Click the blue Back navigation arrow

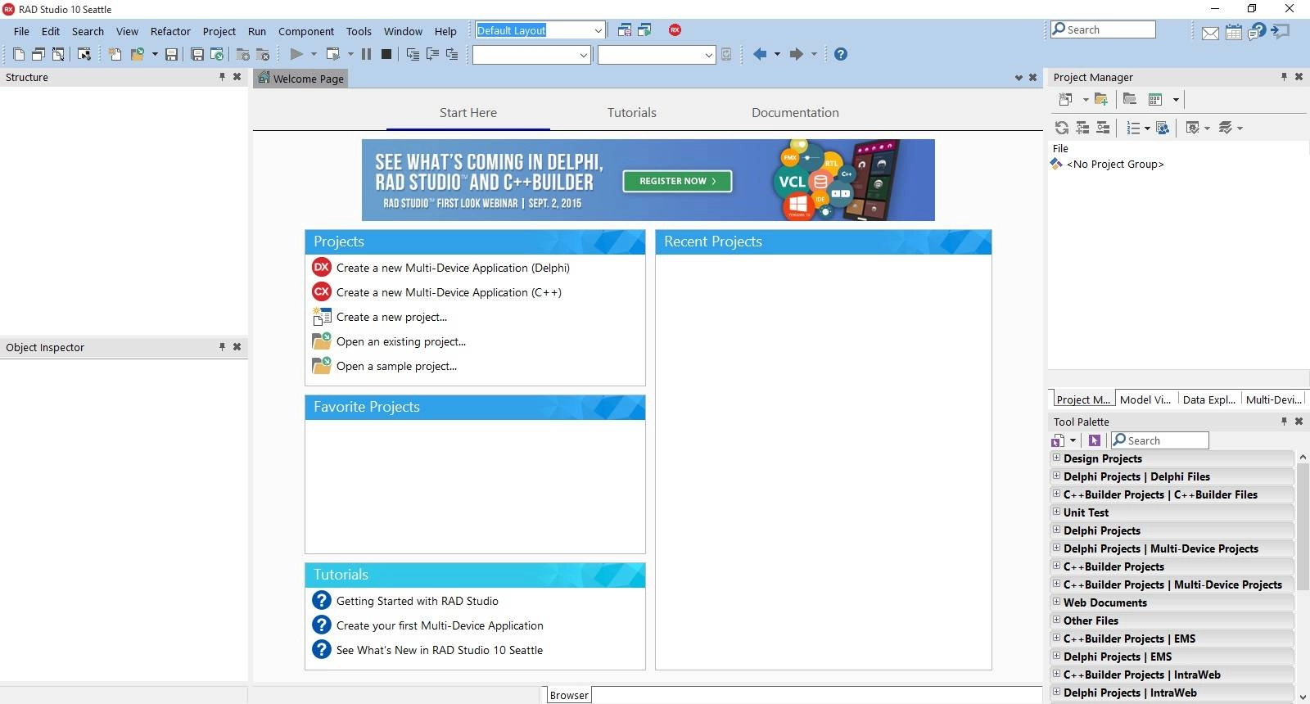[760, 54]
